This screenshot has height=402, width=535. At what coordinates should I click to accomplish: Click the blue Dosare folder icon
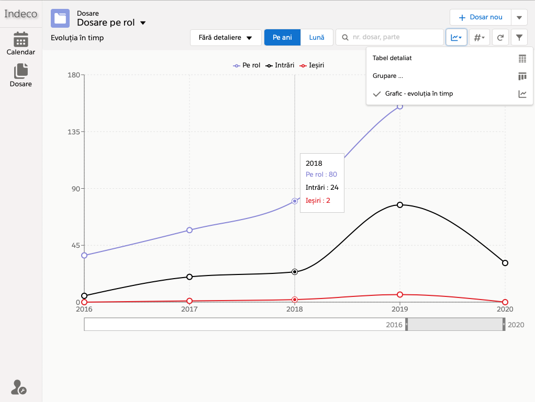click(60, 18)
